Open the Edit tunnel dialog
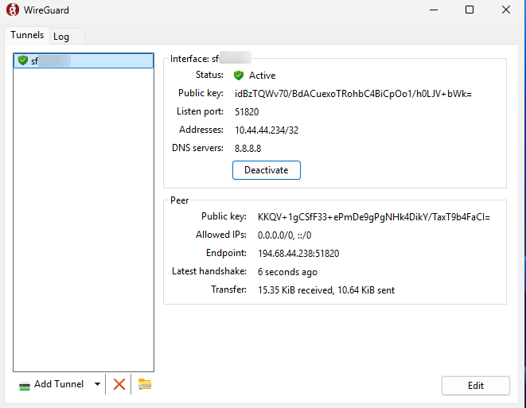The image size is (526, 408). point(476,386)
